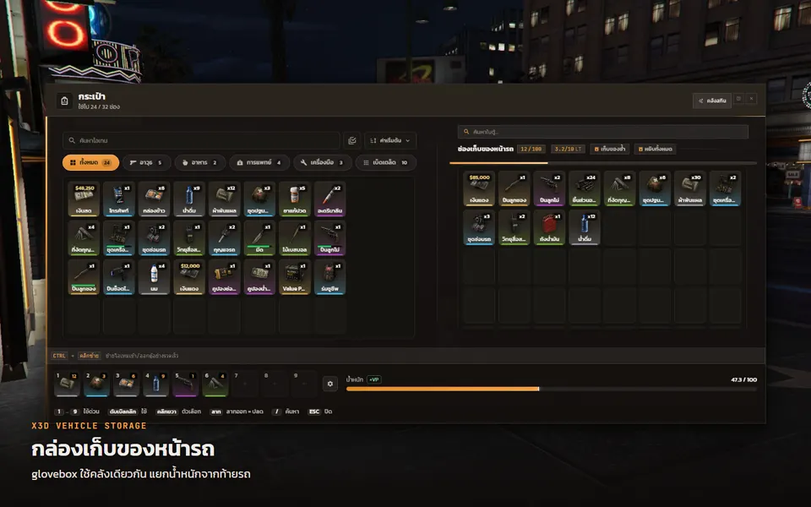The width and height of the screenshot is (811, 507).
Task: Click the +VP badge next to weight
Action: click(374, 379)
